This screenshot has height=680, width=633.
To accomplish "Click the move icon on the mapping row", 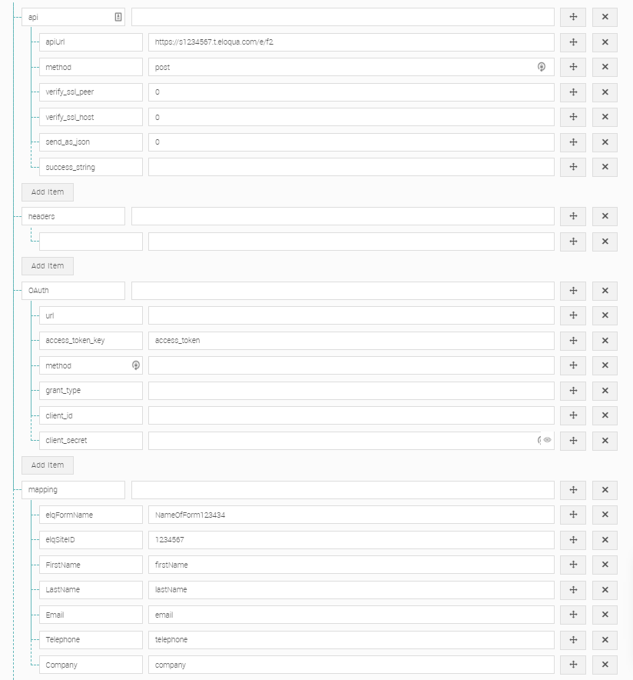I will click(x=572, y=489).
